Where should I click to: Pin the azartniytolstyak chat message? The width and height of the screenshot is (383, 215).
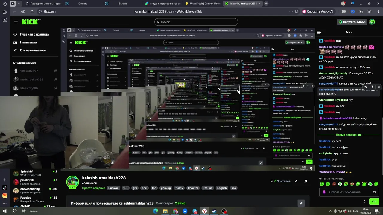pyautogui.click(x=372, y=87)
